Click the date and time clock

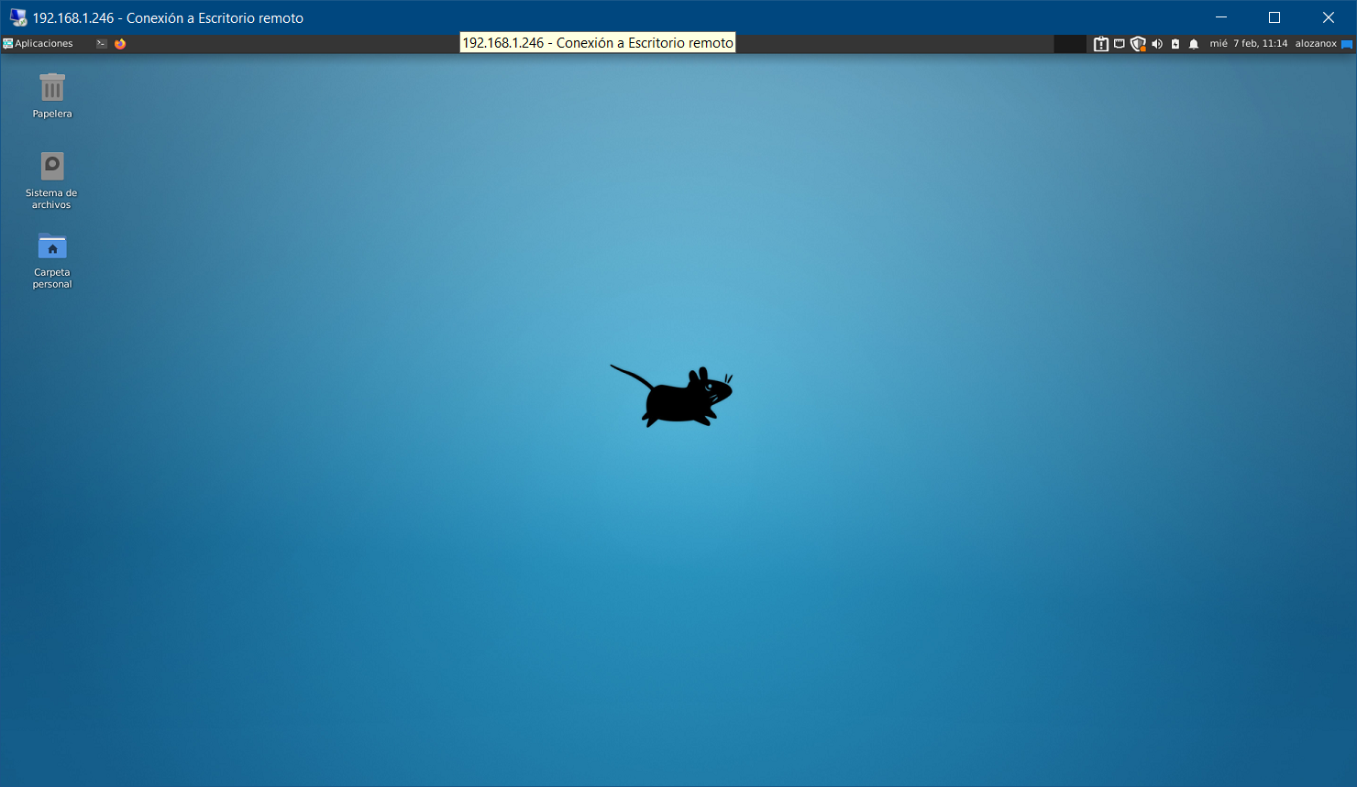coord(1248,43)
